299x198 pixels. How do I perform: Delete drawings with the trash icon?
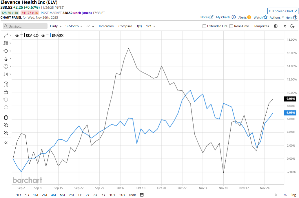[6, 117]
